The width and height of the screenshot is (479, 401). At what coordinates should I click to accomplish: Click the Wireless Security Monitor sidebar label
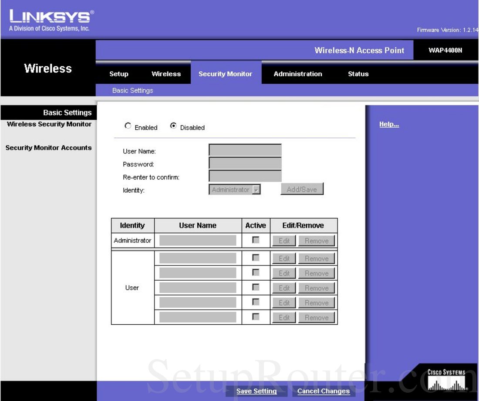[49, 124]
